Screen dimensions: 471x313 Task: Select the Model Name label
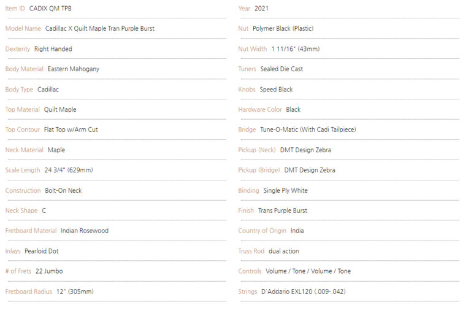pos(23,29)
